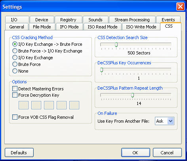
Task: Open the Stream Processing tab
Action: pyautogui.click(x=132, y=20)
